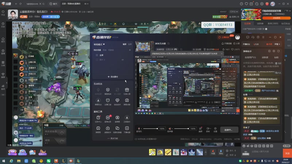
Task: Select the 在线用户(1) tab in 弹幕助手
Action: [250, 58]
